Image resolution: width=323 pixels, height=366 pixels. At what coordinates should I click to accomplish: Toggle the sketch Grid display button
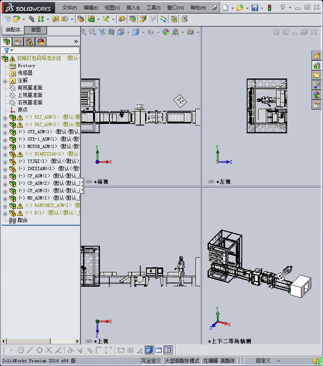[x=131, y=350]
